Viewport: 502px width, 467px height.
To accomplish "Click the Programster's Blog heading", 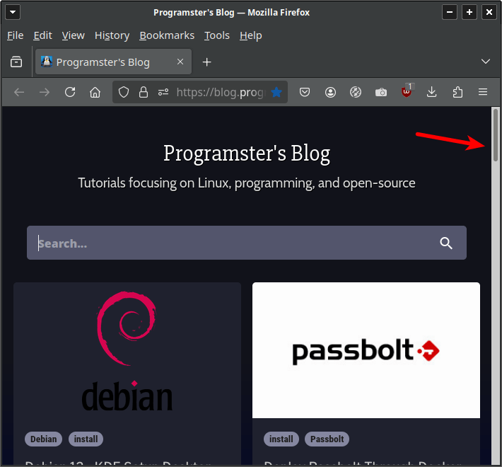I will (x=247, y=154).
